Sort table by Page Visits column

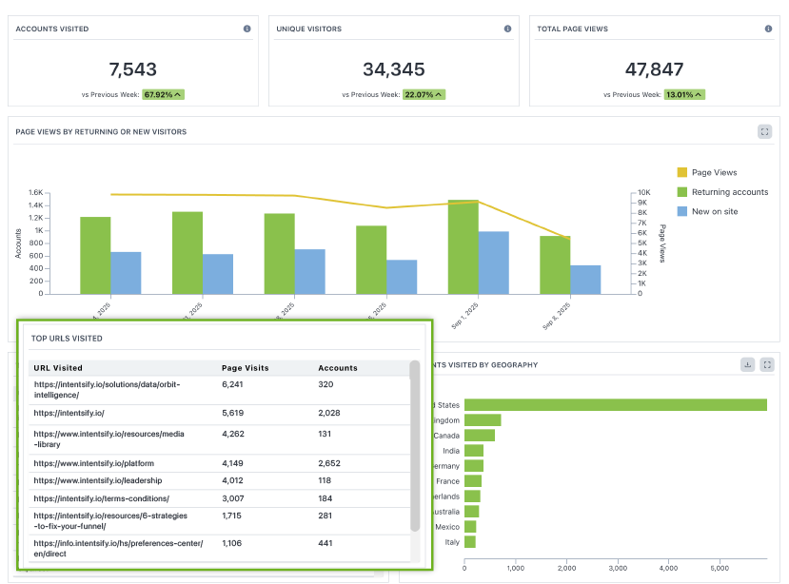[245, 368]
